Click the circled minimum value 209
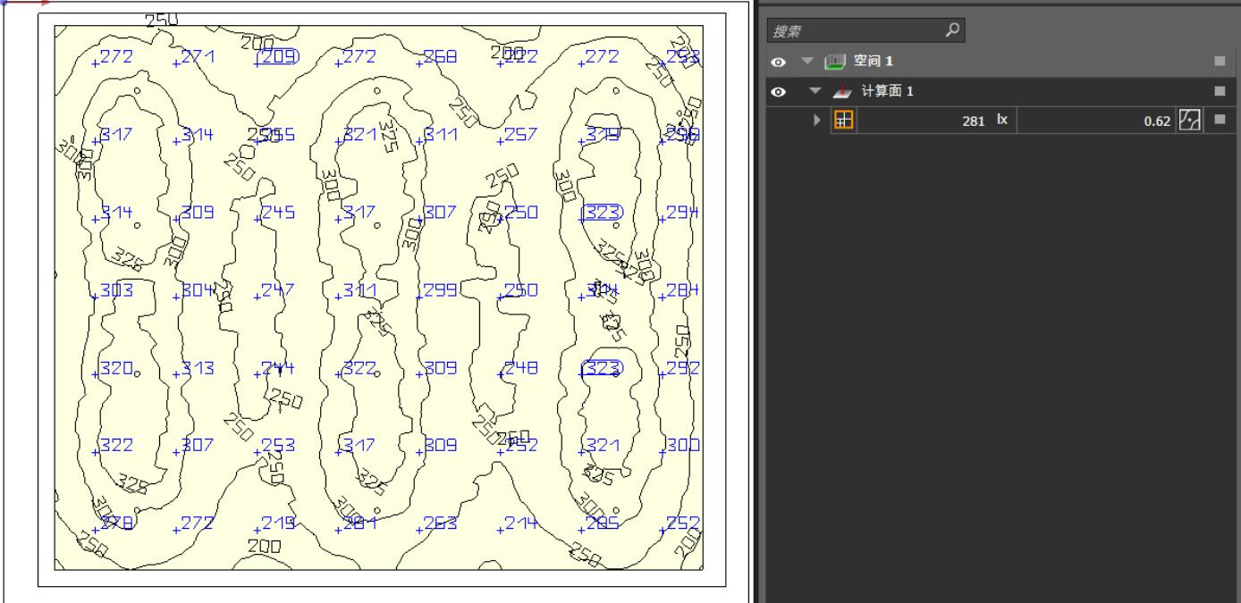 (277, 57)
